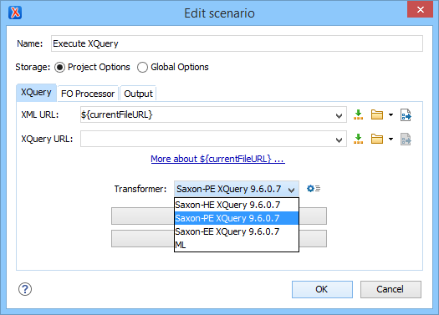The height and width of the screenshot is (315, 439).
Task: Browse for local file for XML URL
Action: (377, 114)
